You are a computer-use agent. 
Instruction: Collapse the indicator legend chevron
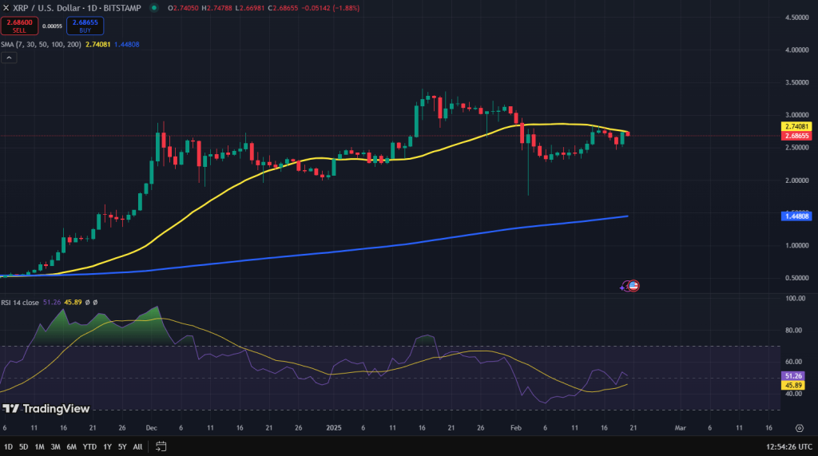pos(9,57)
